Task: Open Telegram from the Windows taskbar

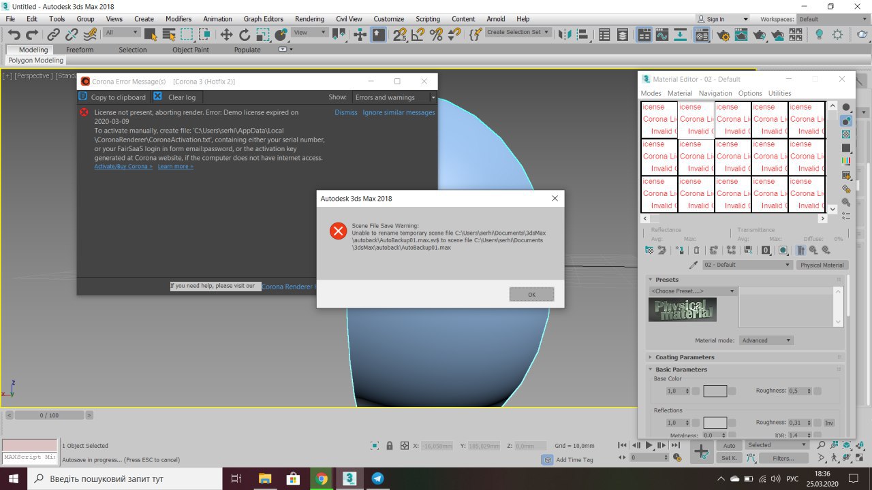Action: (x=377, y=478)
